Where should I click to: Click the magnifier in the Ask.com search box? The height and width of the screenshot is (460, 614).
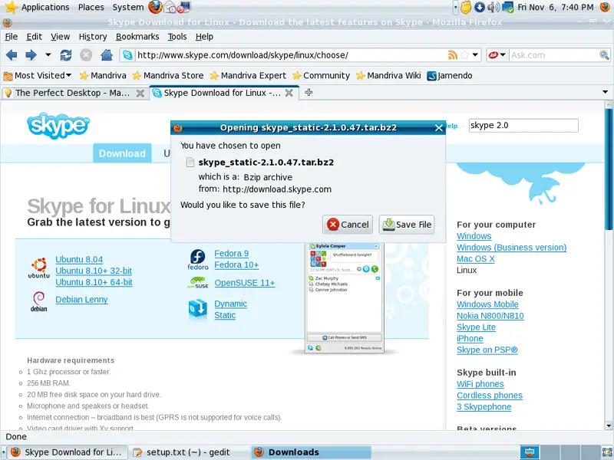coord(604,55)
